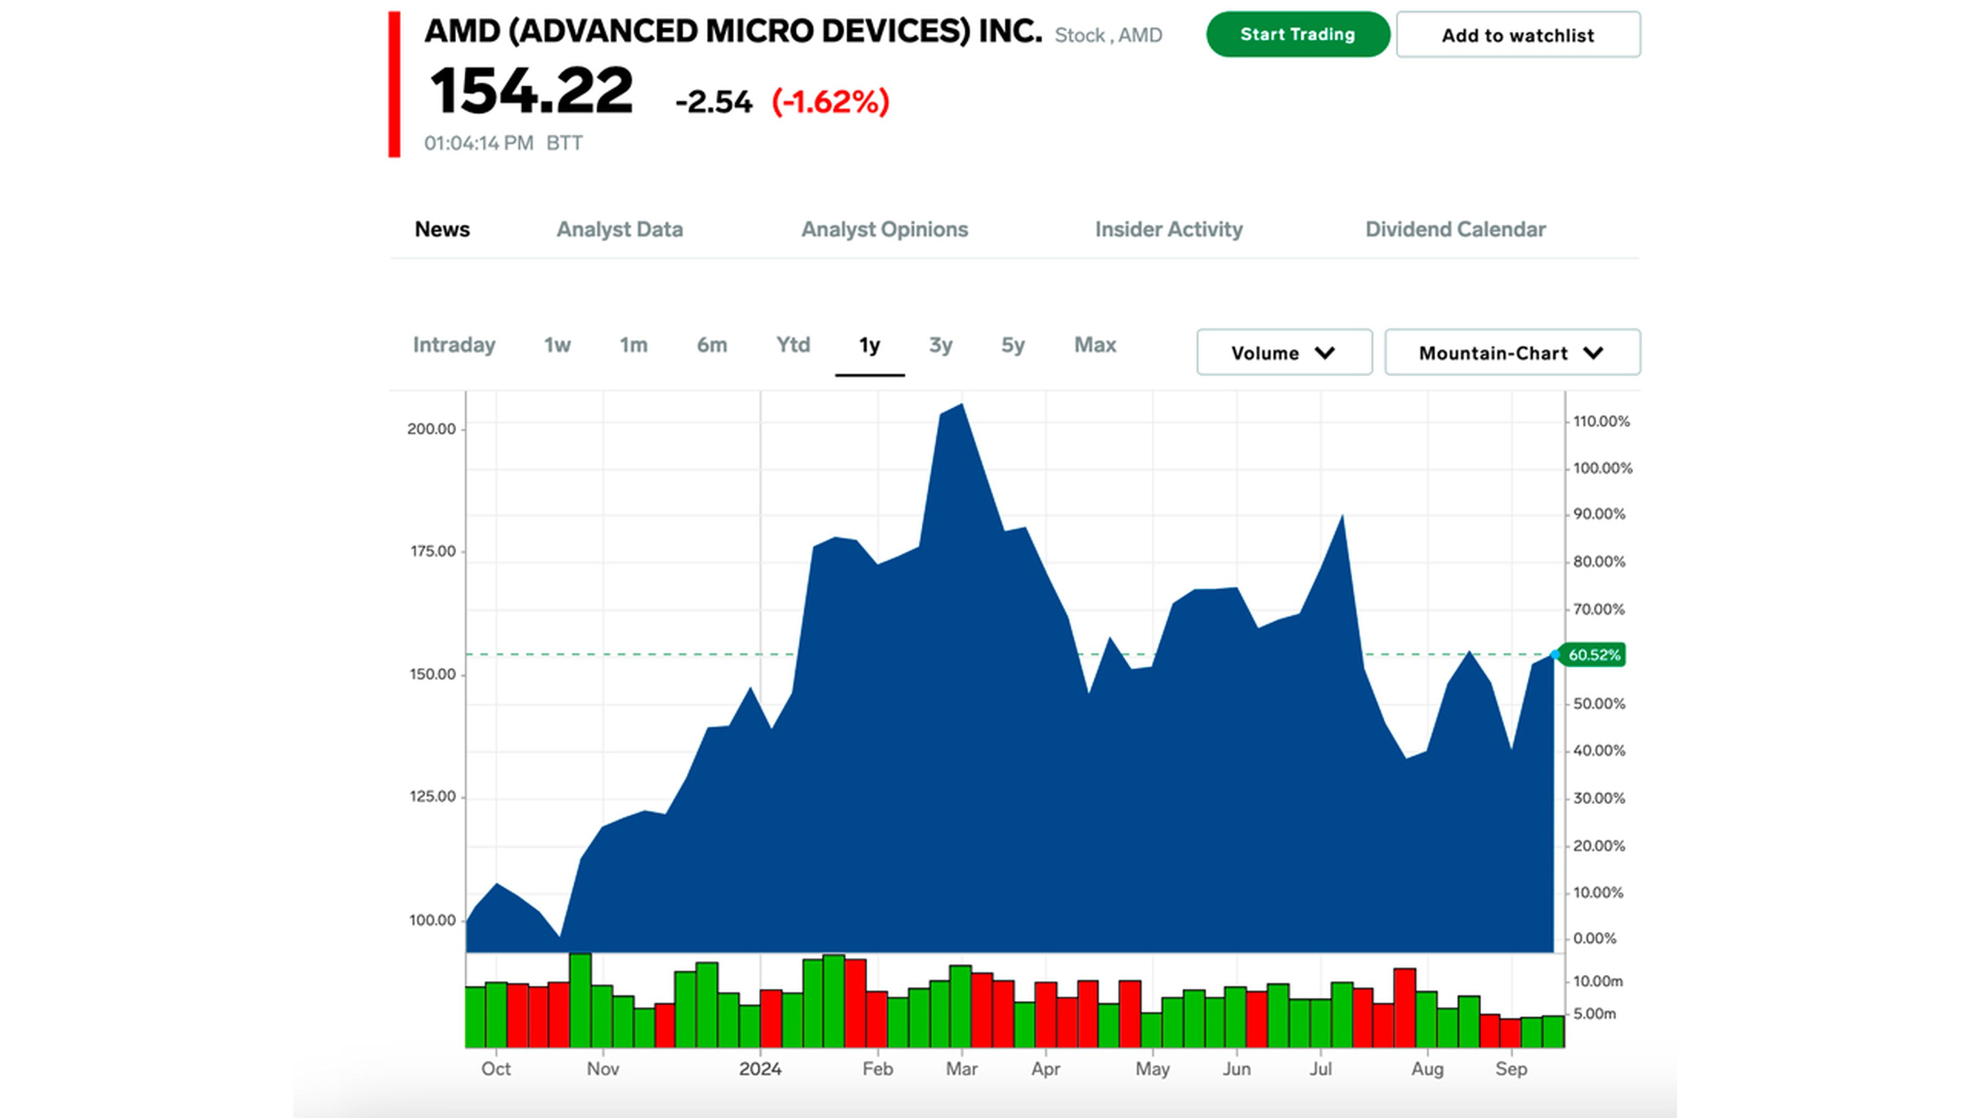Open the Mountain-Chart type dropdown

click(x=1512, y=352)
